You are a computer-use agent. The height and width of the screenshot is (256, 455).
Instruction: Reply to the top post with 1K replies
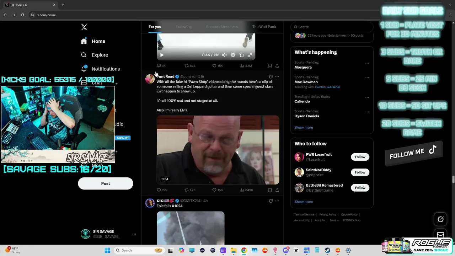point(161,66)
